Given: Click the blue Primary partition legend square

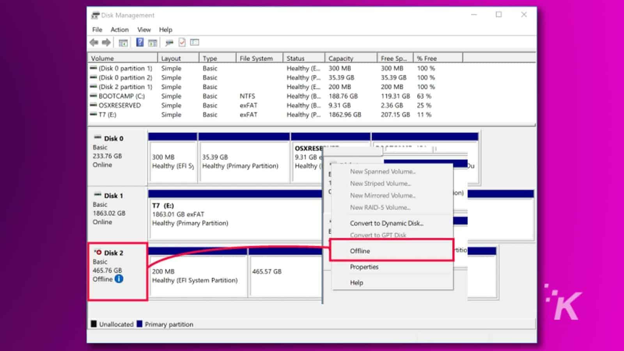Looking at the screenshot, I should point(140,324).
